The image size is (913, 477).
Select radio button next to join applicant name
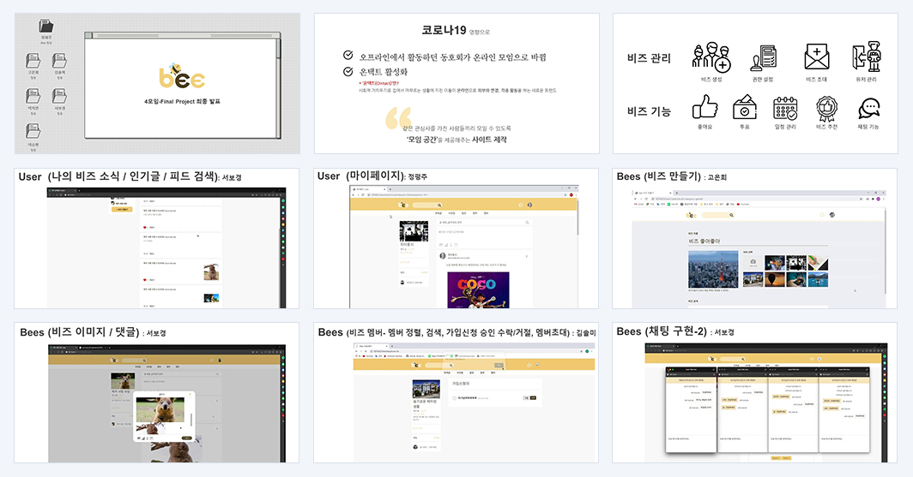454,398
